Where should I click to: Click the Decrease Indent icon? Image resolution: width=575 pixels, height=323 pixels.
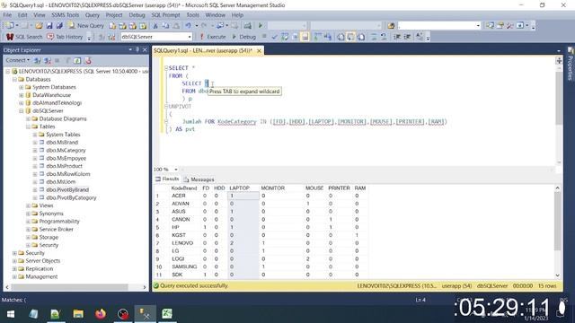[397, 37]
